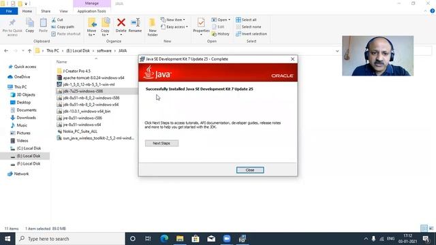Open the Easy access dropdown
The height and width of the screenshot is (245, 436).
pyautogui.click(x=174, y=27)
